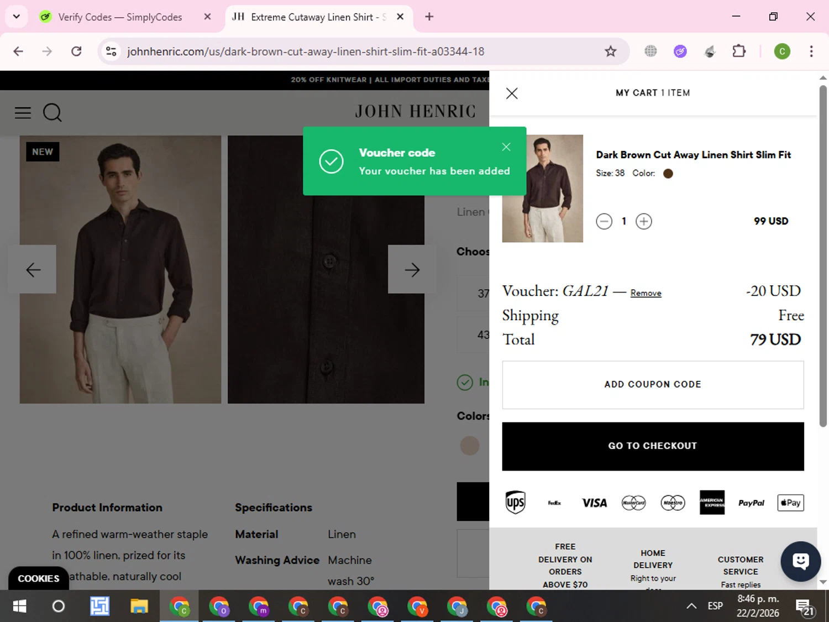Increase shirt quantity with plus button
This screenshot has height=622, width=829.
644,222
